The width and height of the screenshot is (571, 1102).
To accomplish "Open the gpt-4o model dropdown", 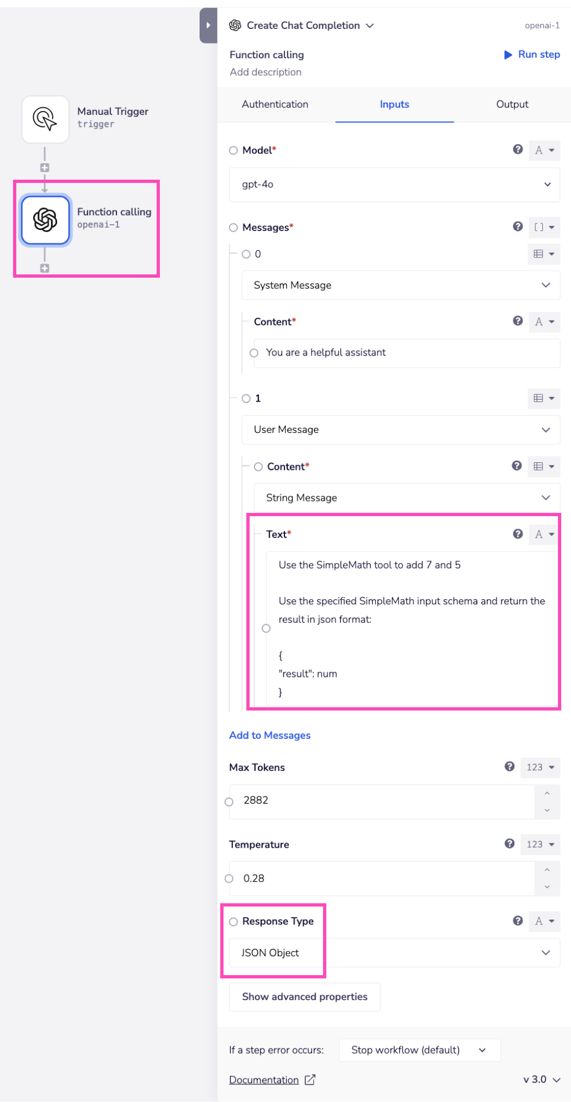I will (394, 185).
